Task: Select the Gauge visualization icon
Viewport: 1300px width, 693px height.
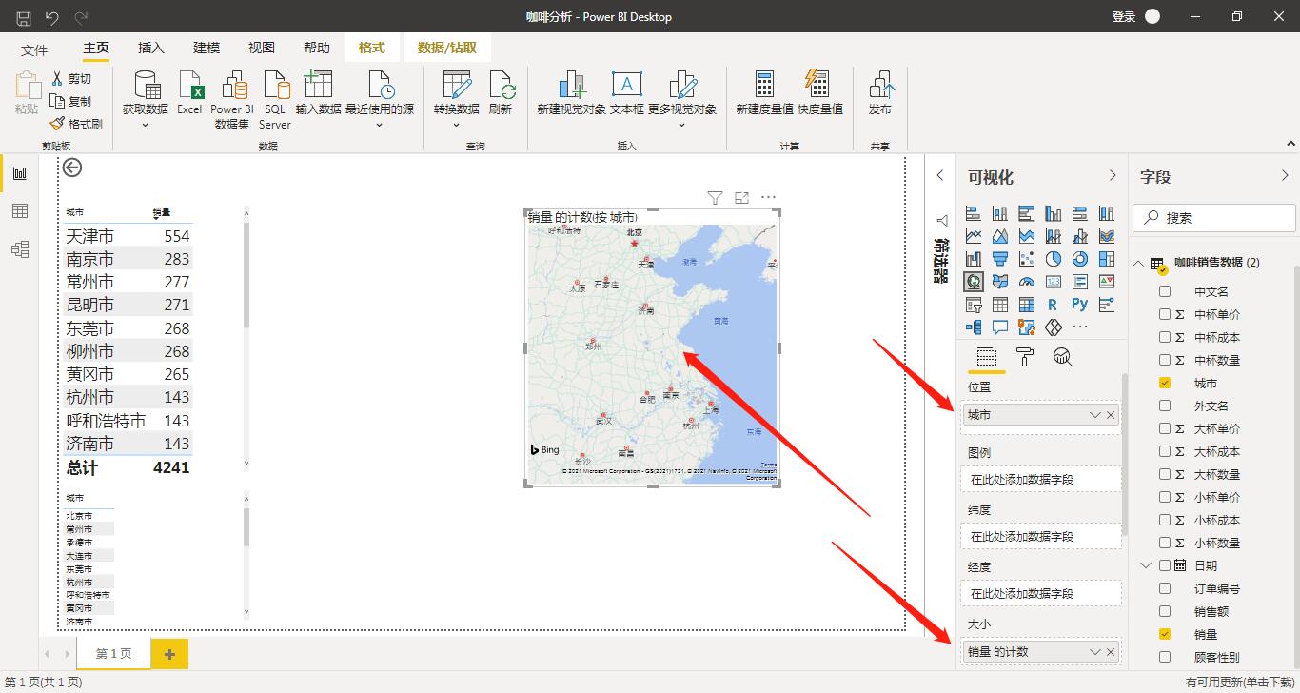Action: tap(1027, 282)
